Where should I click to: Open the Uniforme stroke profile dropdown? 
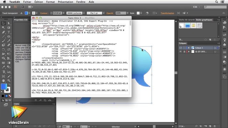click(x=84, y=13)
